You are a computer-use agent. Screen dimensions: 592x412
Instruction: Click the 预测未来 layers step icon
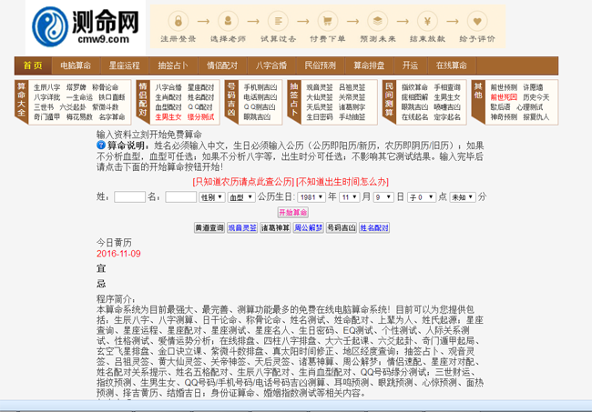[x=378, y=21]
